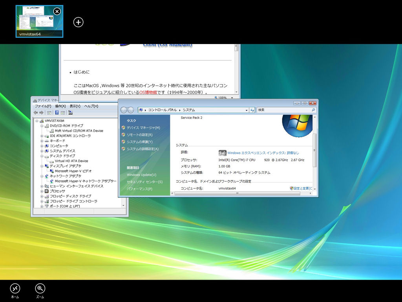Collapse the ディスク ドライブ node

(42, 156)
